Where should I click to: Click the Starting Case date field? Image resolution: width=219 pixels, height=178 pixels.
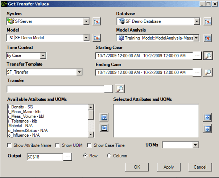144,56
